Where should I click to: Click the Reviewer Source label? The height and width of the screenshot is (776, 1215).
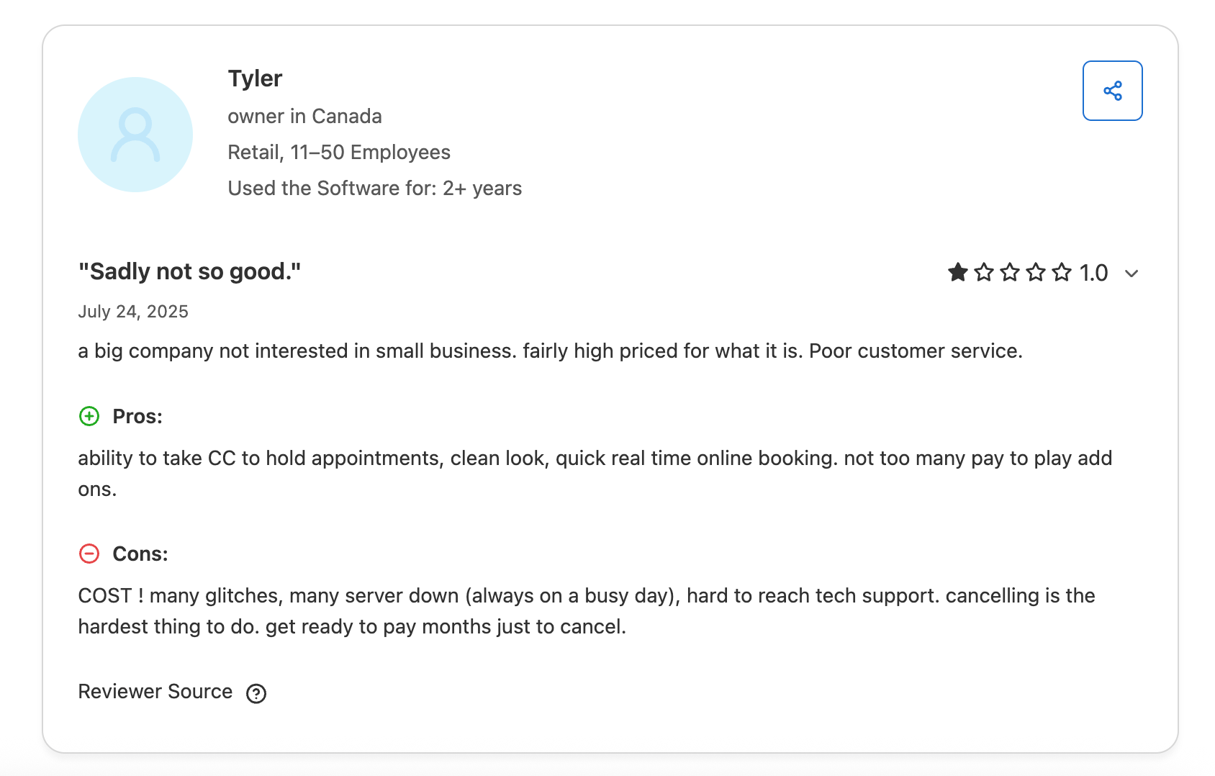[x=155, y=692]
